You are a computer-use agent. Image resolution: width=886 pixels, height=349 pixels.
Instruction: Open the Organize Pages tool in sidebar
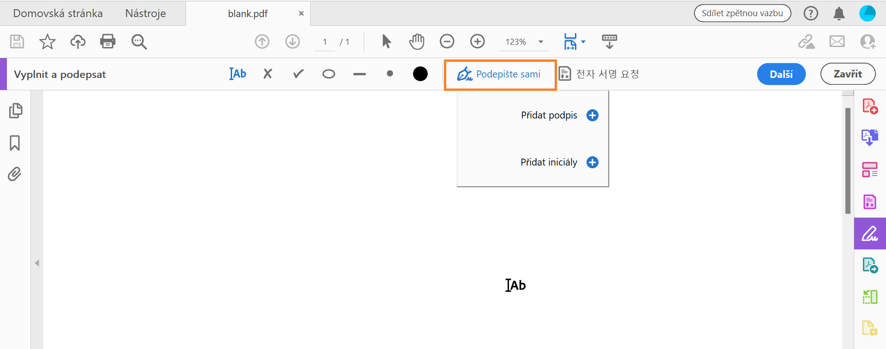coord(870,170)
